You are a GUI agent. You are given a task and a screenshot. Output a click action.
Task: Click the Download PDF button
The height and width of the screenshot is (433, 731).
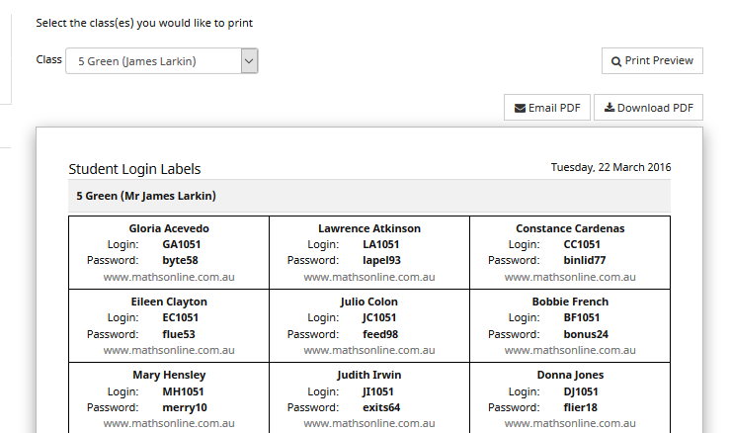(648, 108)
